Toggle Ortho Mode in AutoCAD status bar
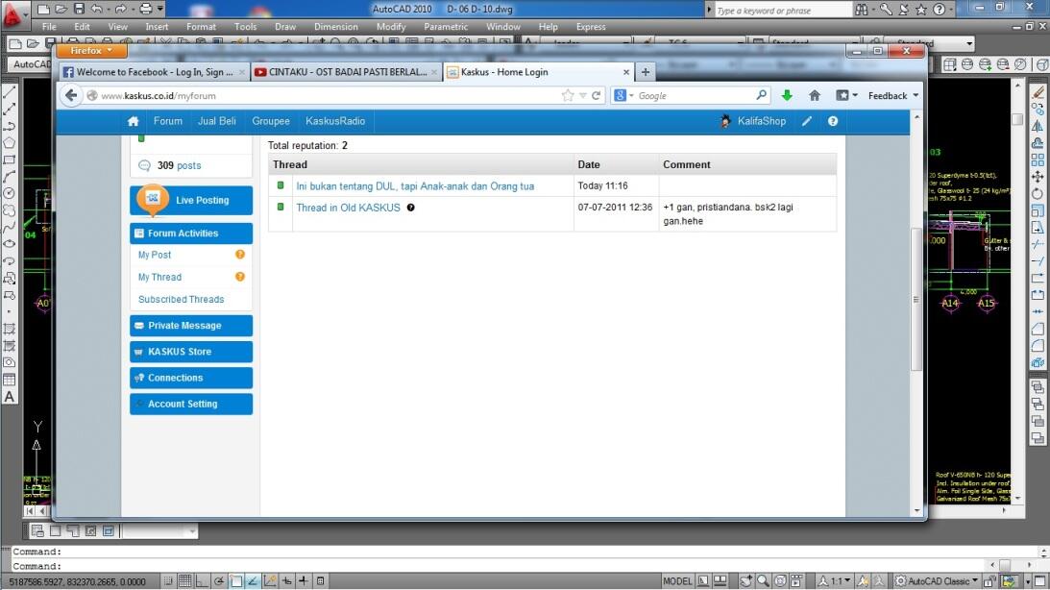This screenshot has width=1050, height=590. [x=202, y=581]
